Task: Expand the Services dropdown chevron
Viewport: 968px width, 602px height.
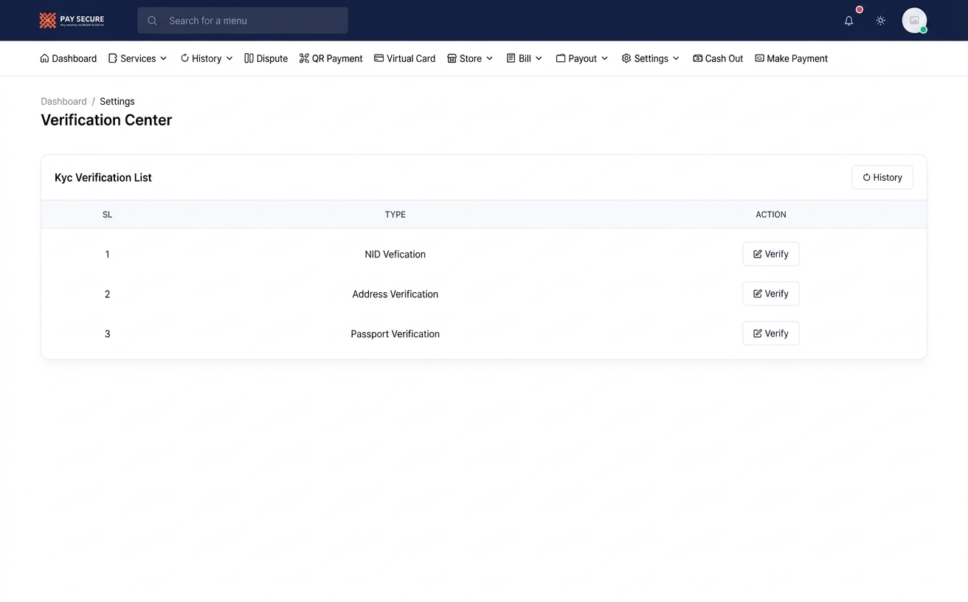Action: pos(163,58)
